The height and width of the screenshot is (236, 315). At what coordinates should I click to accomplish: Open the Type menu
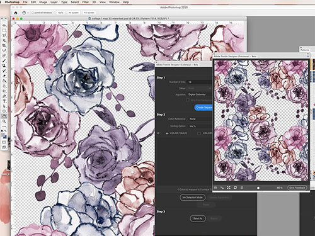pyautogui.click(x=64, y=2)
